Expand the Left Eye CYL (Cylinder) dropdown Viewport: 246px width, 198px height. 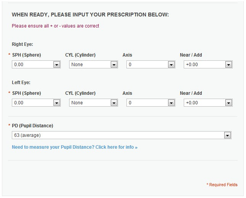coord(93,103)
